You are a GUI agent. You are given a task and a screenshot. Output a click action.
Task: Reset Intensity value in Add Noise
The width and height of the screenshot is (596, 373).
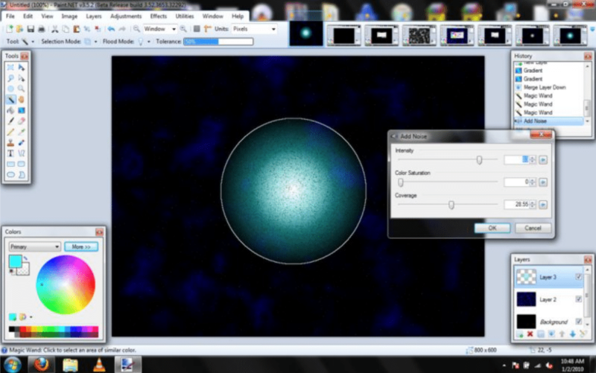[543, 160]
